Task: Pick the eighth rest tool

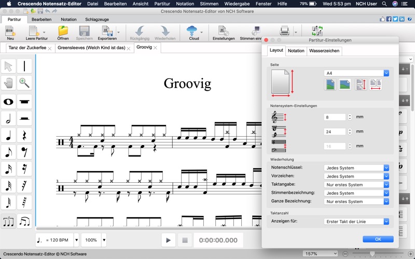Action: 24,152
